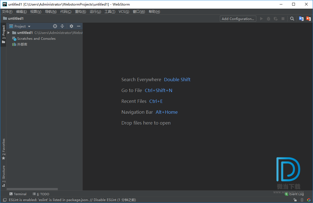The height and width of the screenshot is (203, 313).
Task: Click the Run triangle icon in toolbar
Action: pyautogui.click(x=261, y=19)
